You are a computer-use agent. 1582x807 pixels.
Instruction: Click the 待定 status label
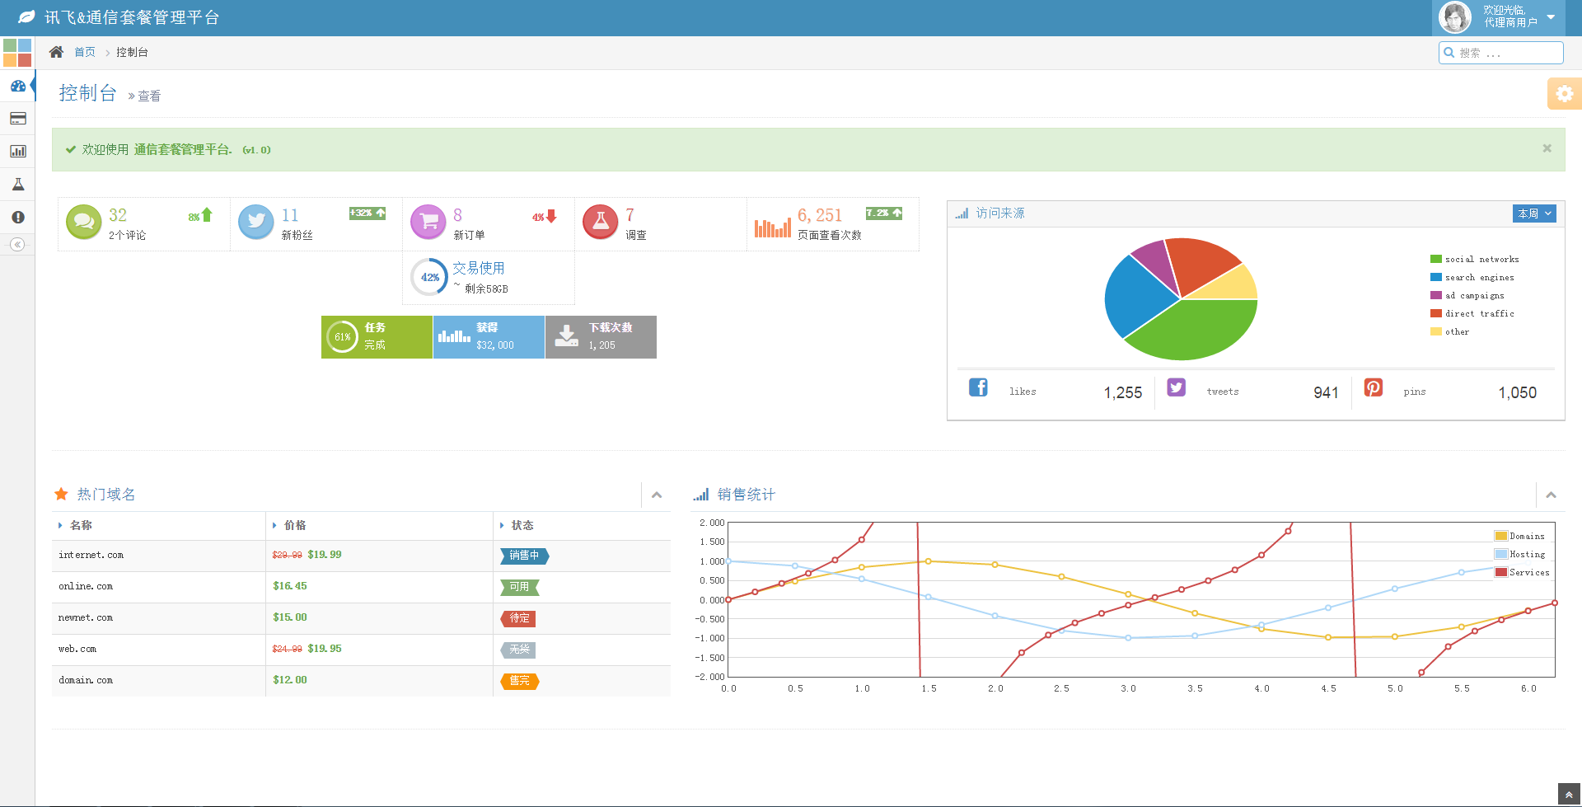(519, 618)
